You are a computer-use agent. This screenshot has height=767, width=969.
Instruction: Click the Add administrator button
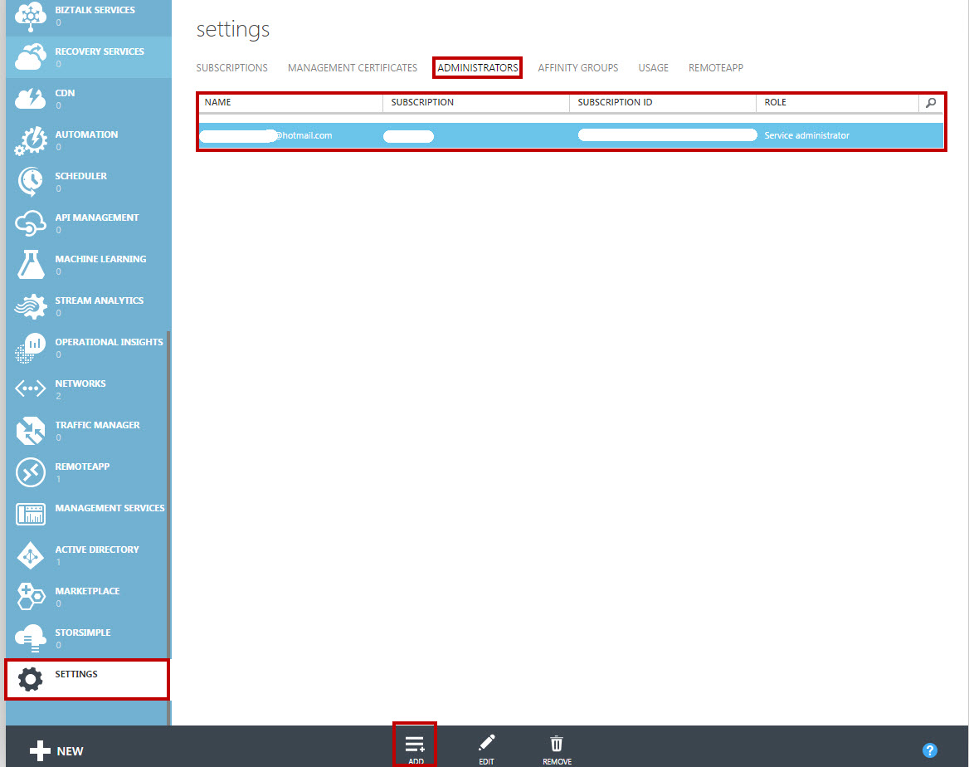coord(416,749)
